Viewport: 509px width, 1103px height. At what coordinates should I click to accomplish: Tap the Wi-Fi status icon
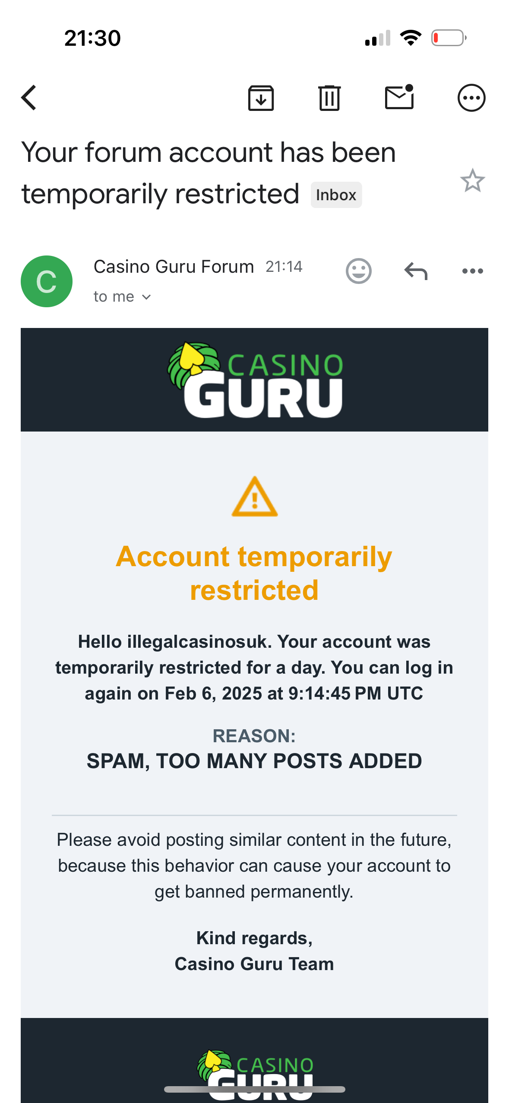coord(411,38)
